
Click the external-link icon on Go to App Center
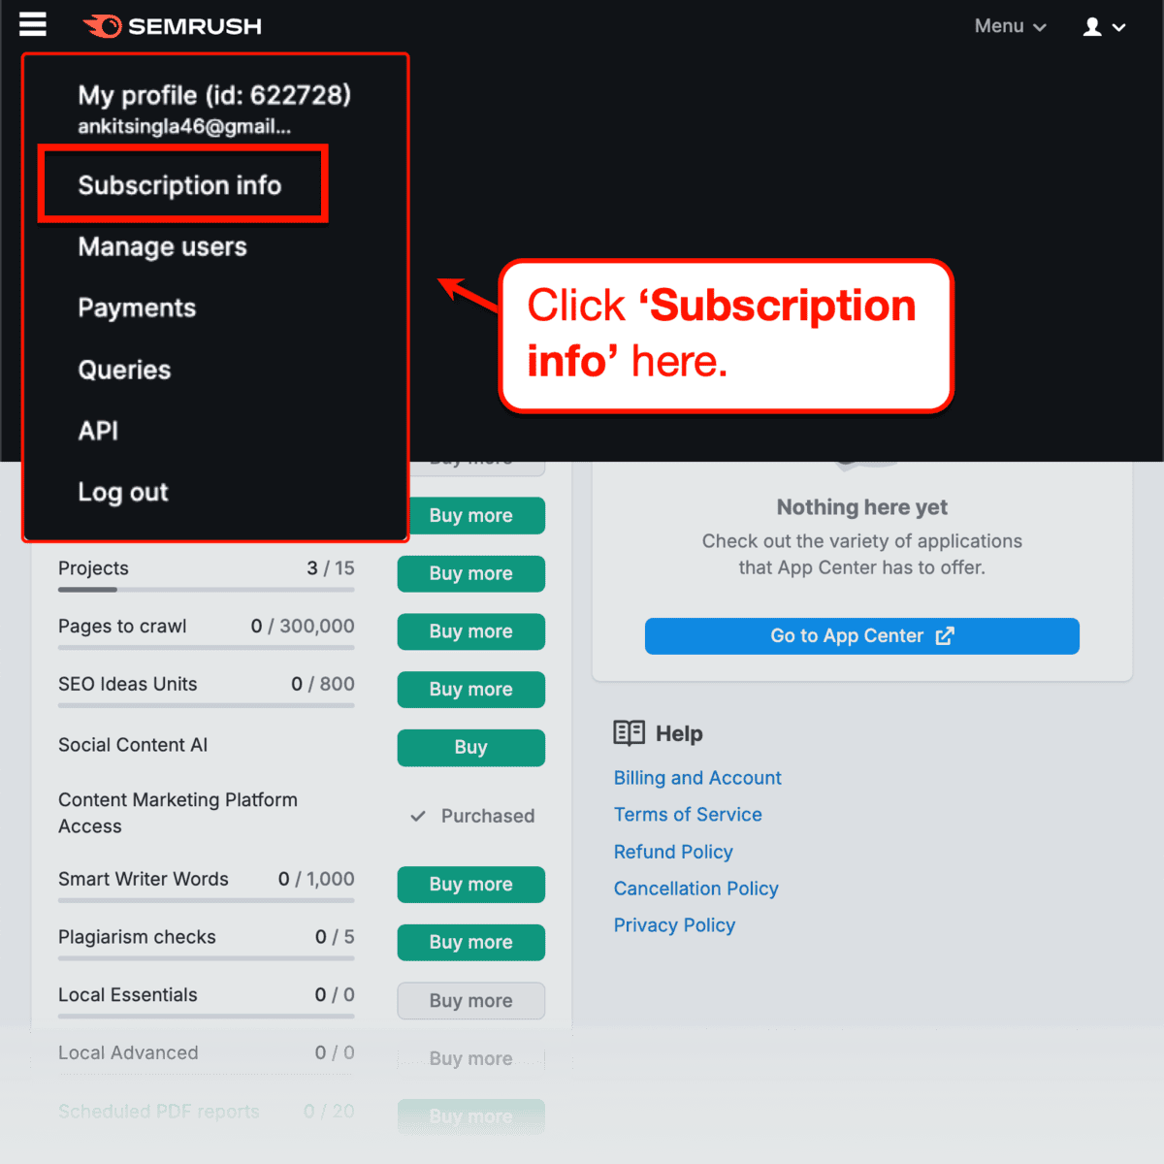pos(945,636)
